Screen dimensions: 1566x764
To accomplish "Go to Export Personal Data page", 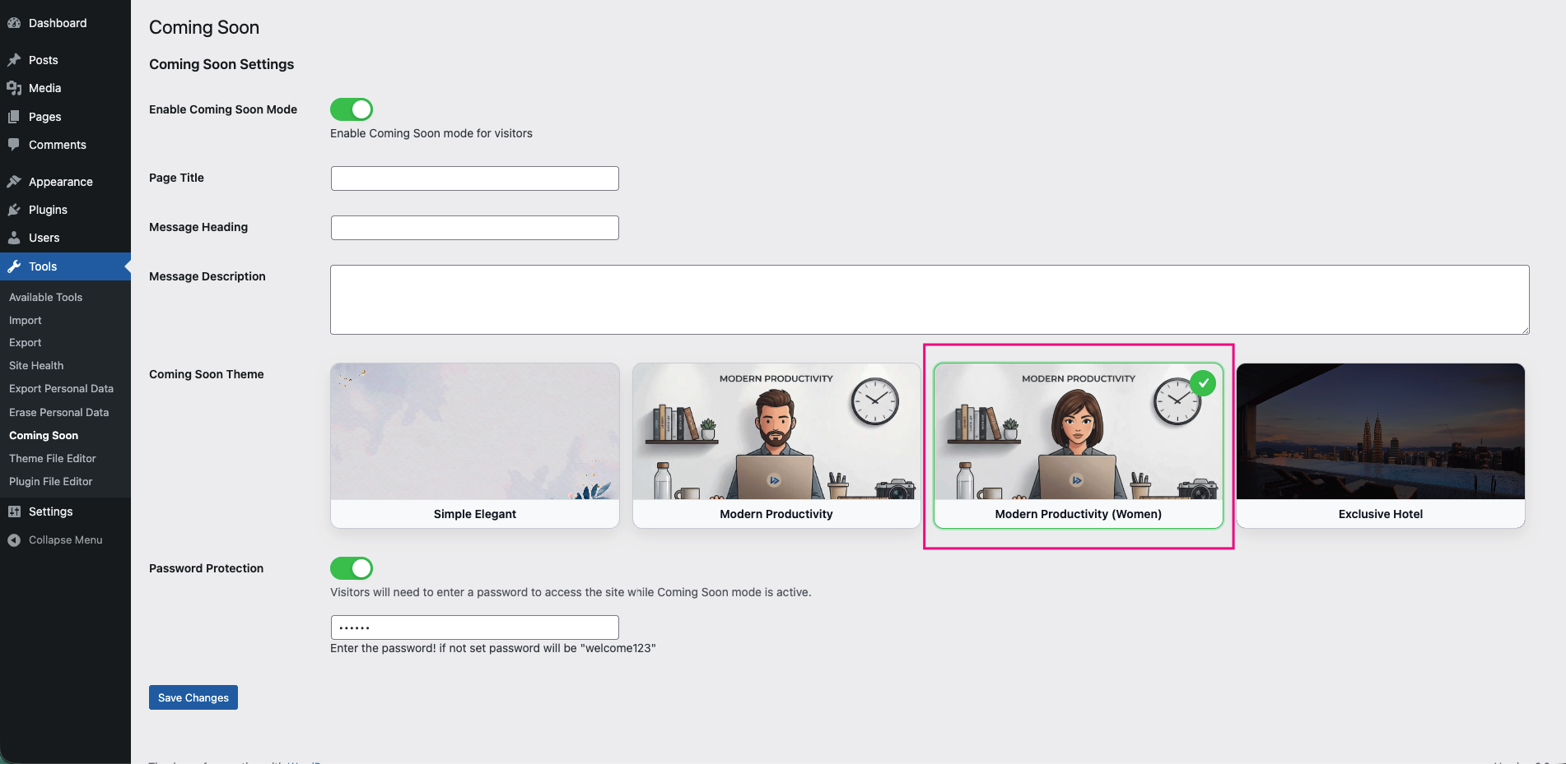I will click(x=61, y=389).
